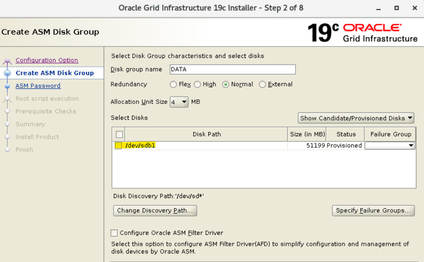Image resolution: width=424 pixels, height=262 pixels.
Task: Select the Flex redundancy option
Action: [173, 84]
